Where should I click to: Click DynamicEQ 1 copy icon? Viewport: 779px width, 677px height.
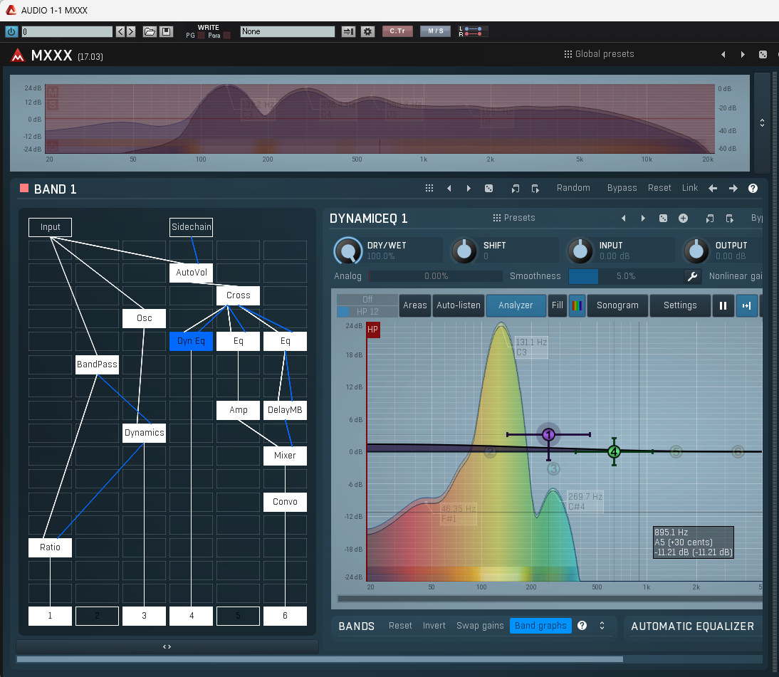[709, 218]
